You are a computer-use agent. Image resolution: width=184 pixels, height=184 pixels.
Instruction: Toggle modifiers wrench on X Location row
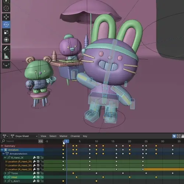35,162
